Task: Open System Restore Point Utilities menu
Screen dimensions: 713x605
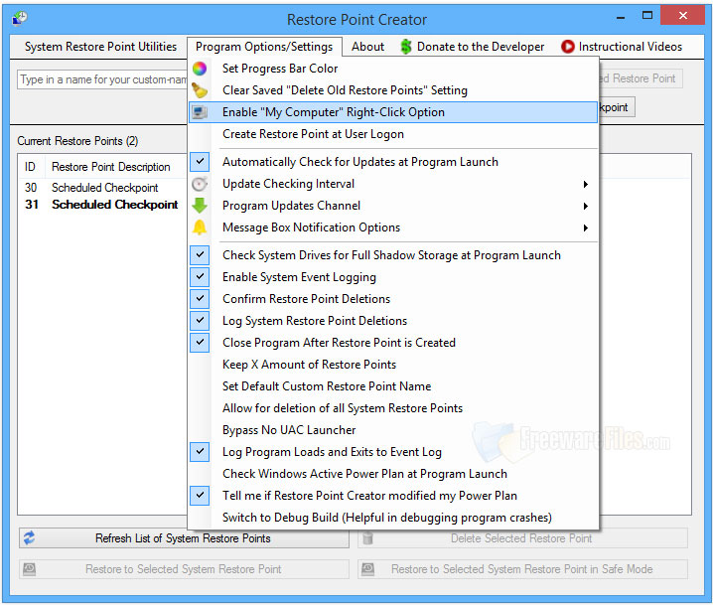Action: point(100,47)
